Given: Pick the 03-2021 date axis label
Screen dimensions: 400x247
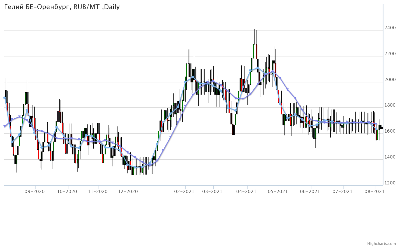Looking at the screenshot, I should pyautogui.click(x=212, y=192).
